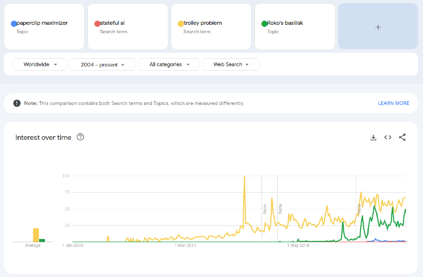The image size is (423, 277).
Task: Open help for Interest over time
Action: (x=80, y=137)
